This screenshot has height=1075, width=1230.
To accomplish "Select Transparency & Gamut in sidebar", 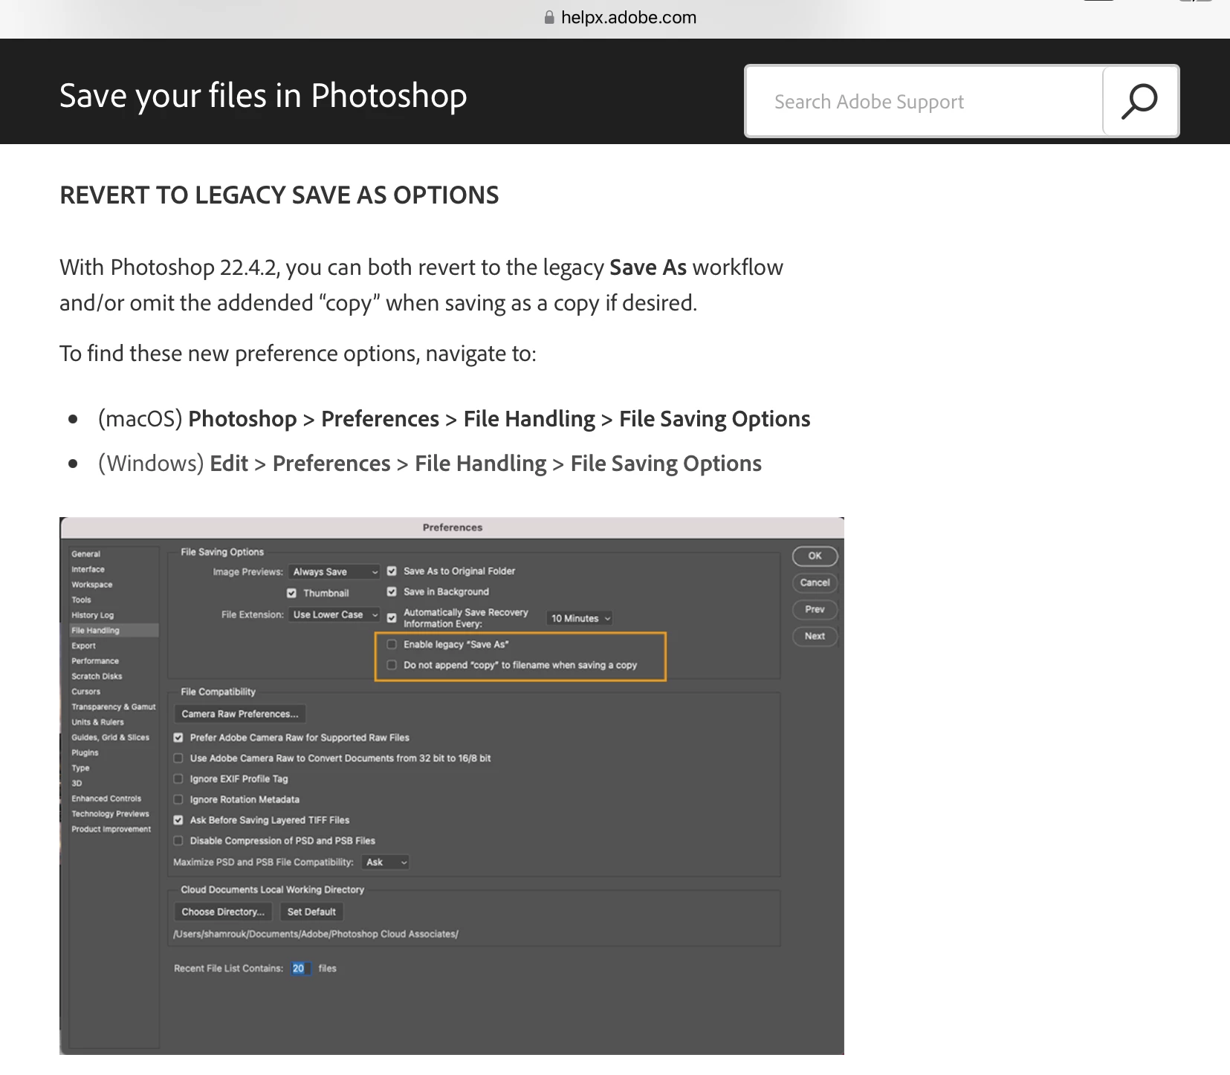I will [x=114, y=707].
